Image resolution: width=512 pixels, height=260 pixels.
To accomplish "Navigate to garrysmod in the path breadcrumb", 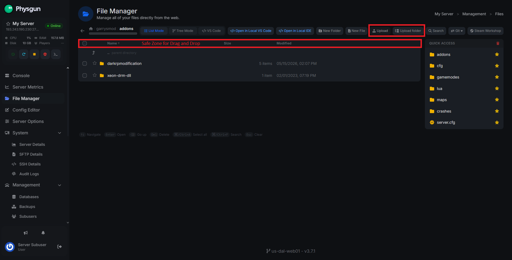I will (x=106, y=29).
